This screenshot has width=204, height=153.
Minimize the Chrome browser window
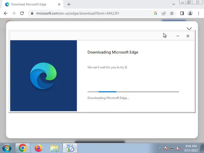[182, 2]
